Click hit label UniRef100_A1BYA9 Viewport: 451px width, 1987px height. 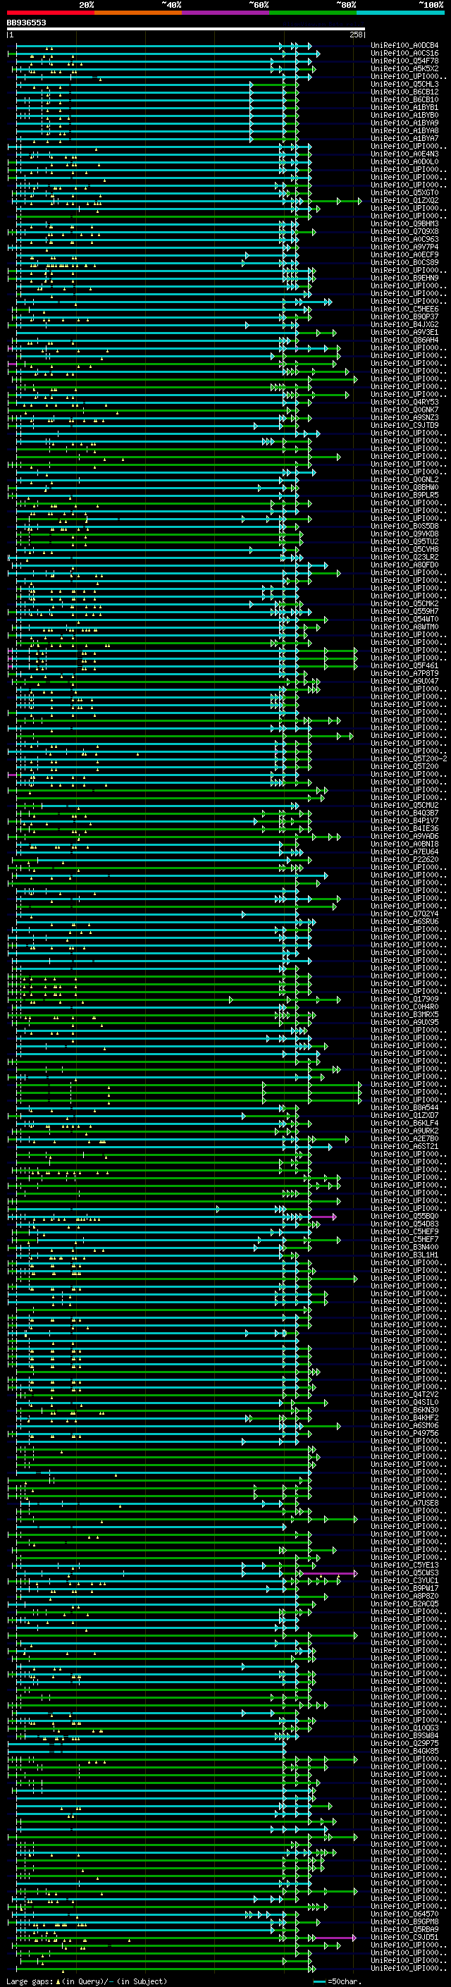(404, 123)
